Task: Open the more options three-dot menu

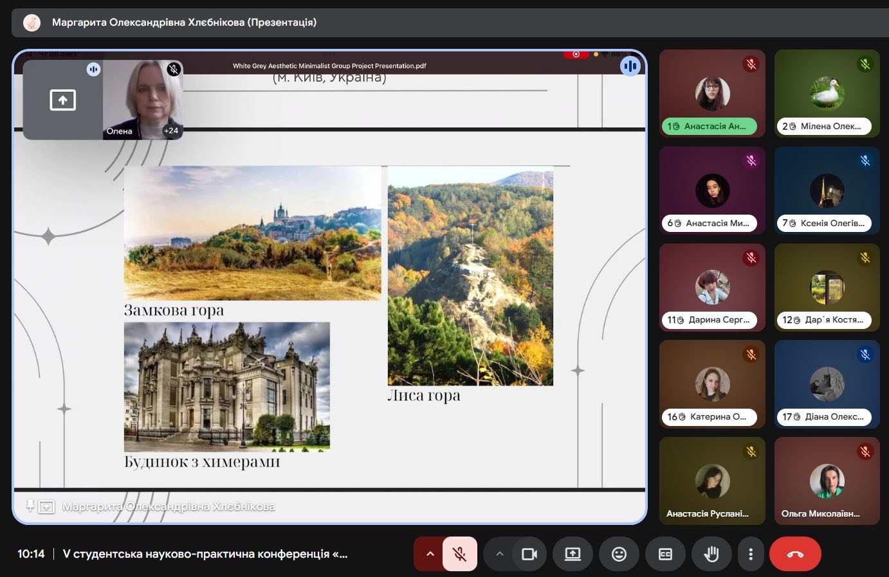Action: tap(750, 554)
